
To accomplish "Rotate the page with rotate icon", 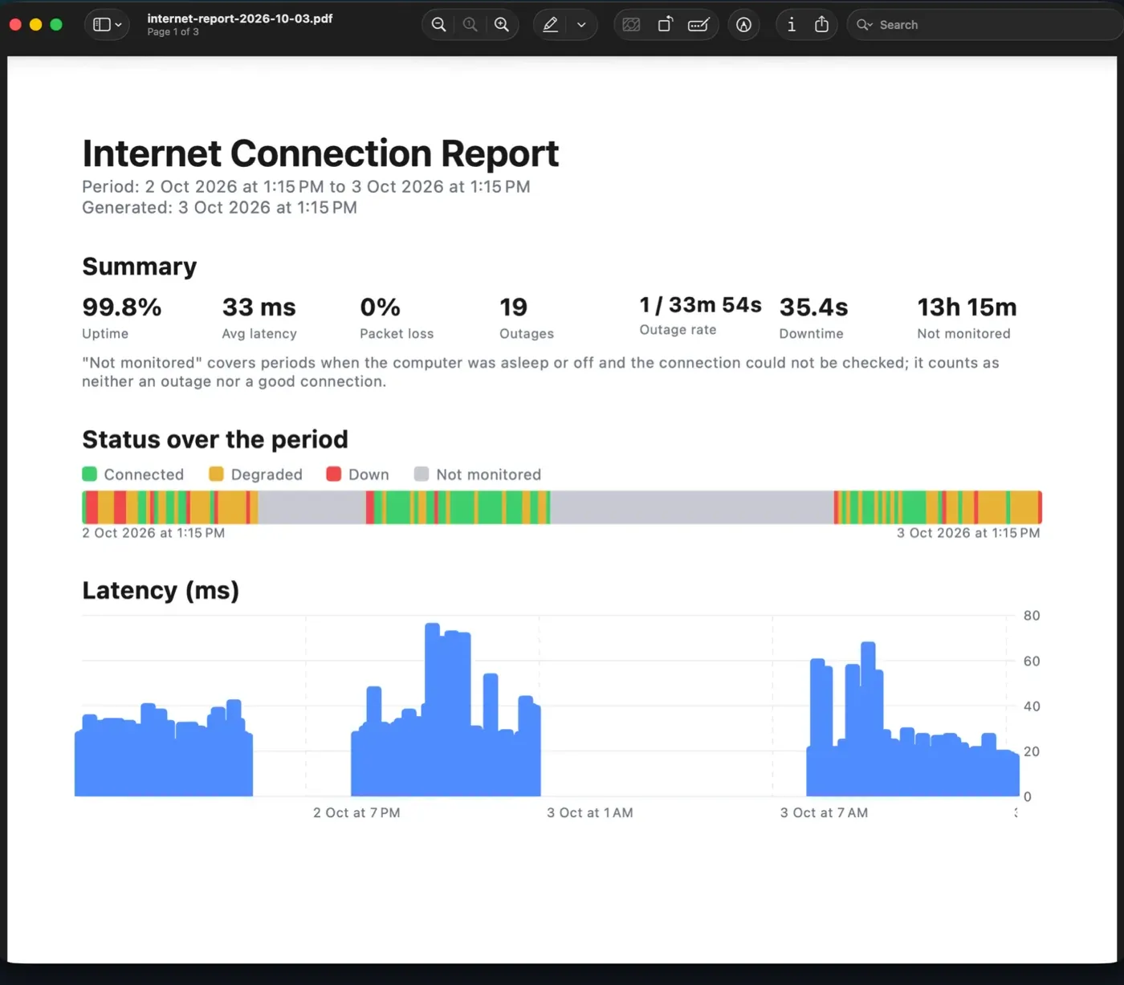I will [665, 25].
